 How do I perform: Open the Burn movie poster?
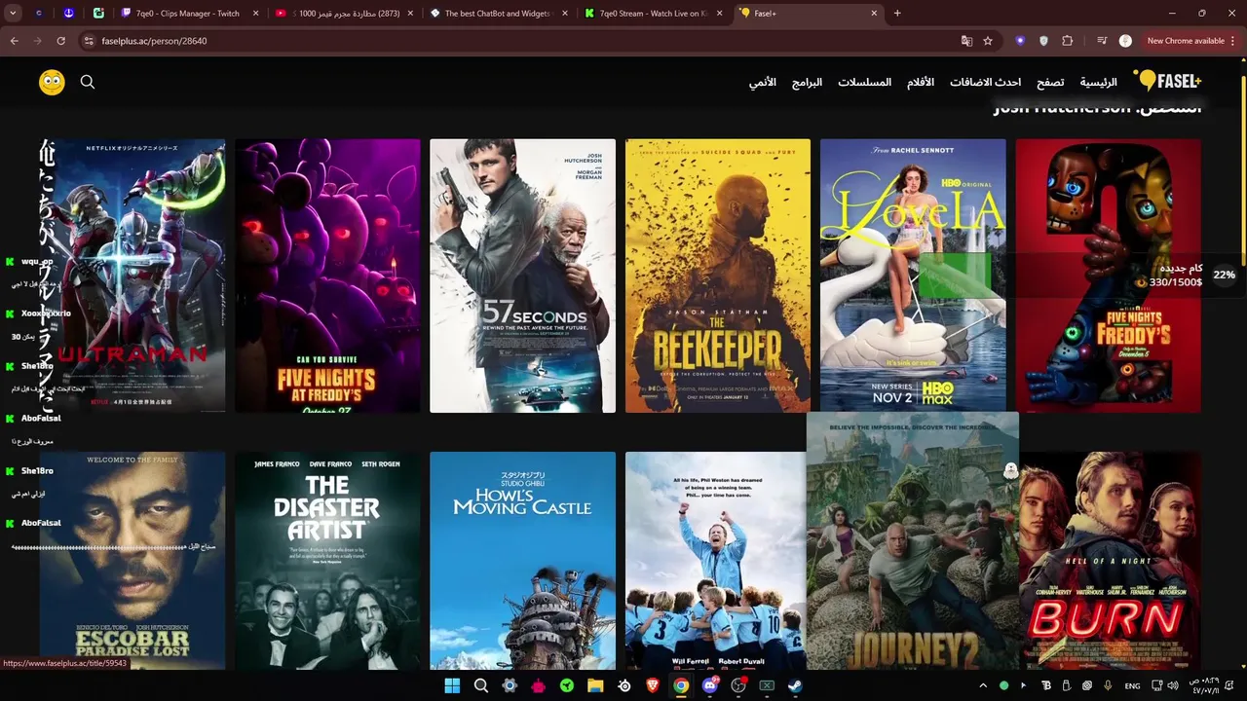point(1111,561)
